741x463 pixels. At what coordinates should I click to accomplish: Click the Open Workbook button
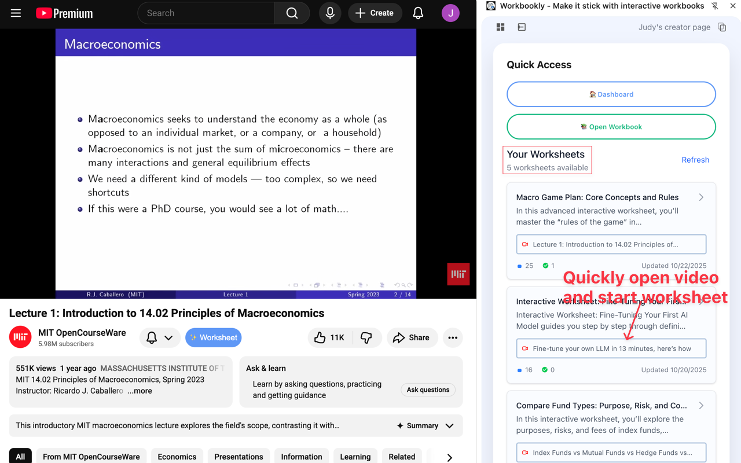611,127
